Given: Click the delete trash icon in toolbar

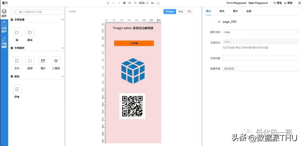Looking at the screenshot, I should [x=108, y=3].
